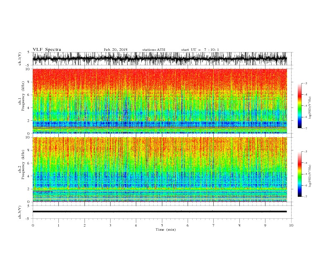Click the "3" tick on the time axis
This screenshot has width=328, height=253.
pos(110,225)
